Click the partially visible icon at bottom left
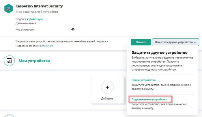The height and width of the screenshot is (117, 202). (x=9, y=115)
